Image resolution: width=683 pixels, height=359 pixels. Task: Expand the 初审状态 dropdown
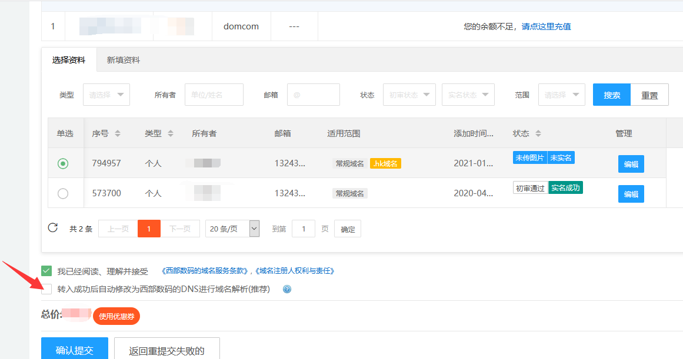pyautogui.click(x=409, y=95)
